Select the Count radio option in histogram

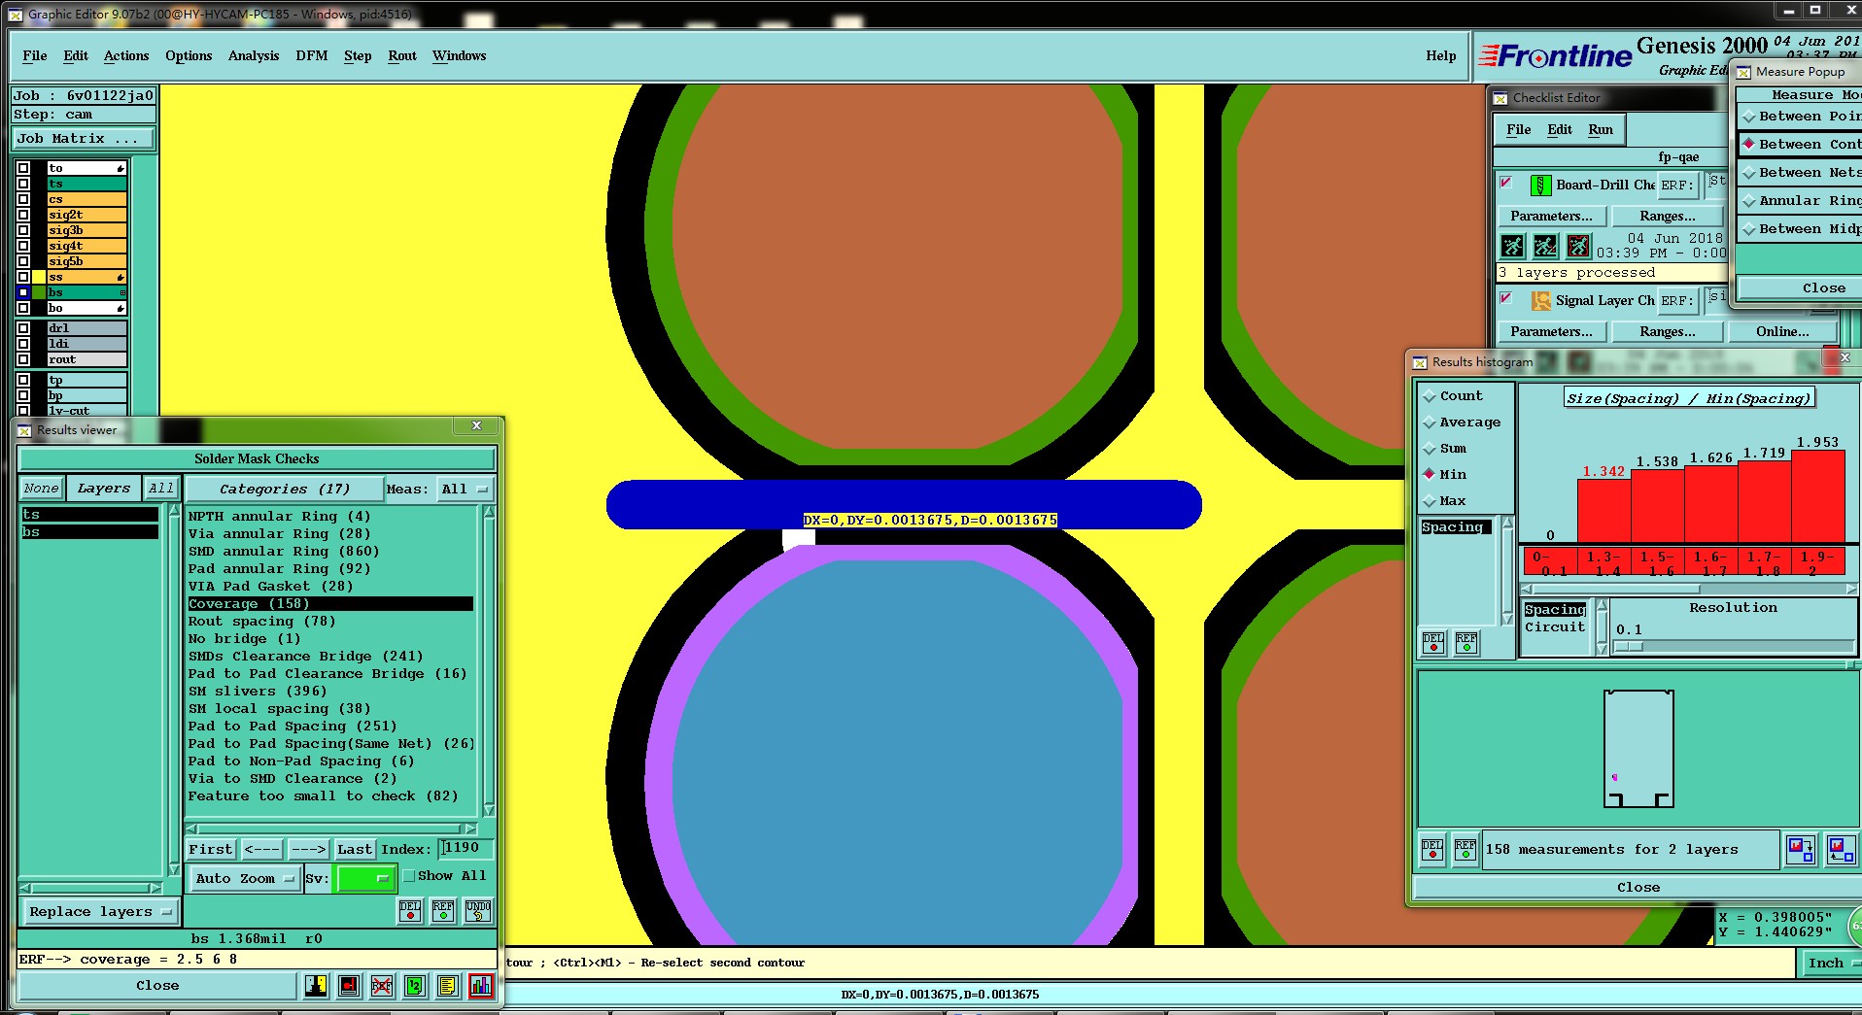click(x=1430, y=396)
